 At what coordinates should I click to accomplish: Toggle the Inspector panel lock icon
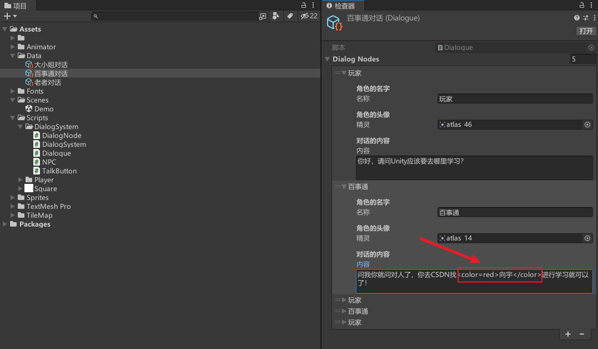581,6
